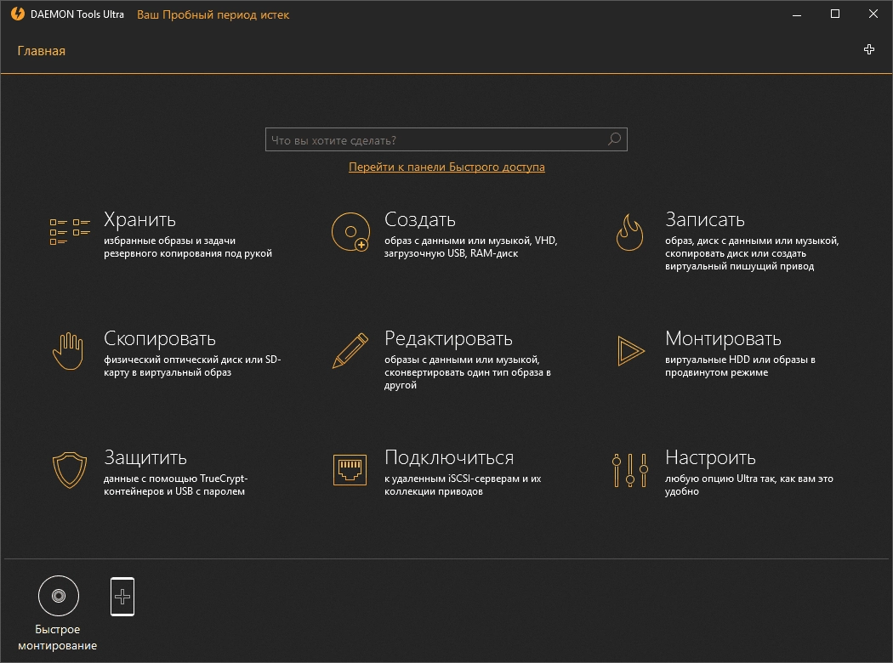Open the Хранить section heading
The image size is (893, 663).
pos(139,219)
